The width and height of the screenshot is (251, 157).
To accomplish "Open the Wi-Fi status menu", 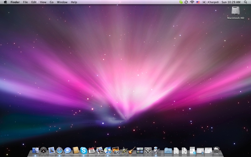I will click(192, 2).
